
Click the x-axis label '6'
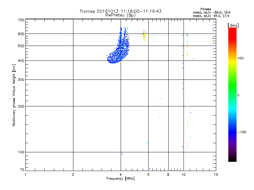(148, 174)
